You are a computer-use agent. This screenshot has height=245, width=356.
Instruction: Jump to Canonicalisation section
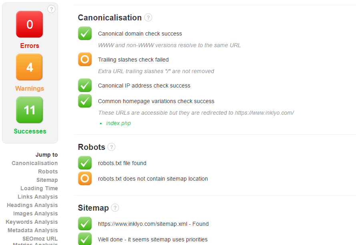pos(35,163)
